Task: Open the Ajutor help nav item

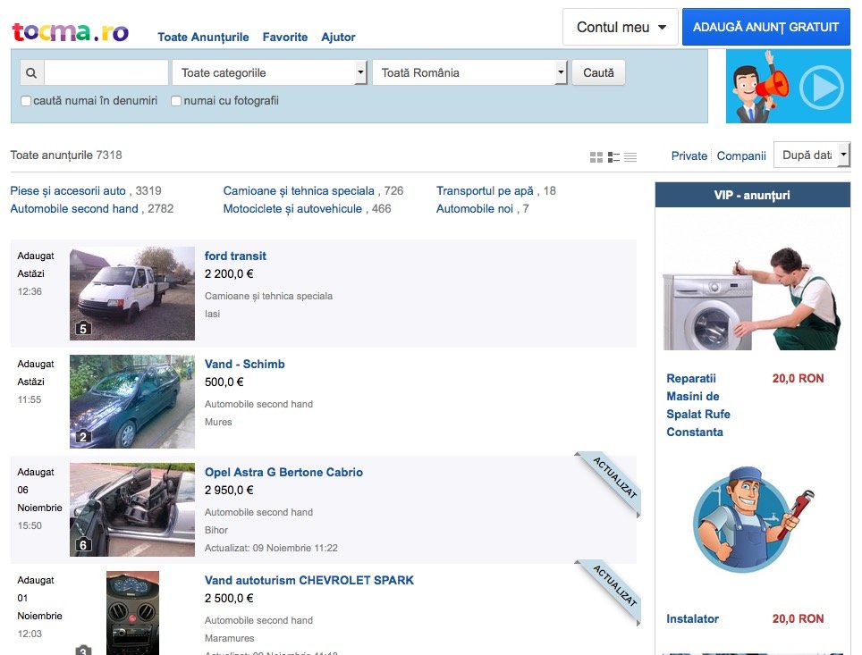Action: [339, 38]
